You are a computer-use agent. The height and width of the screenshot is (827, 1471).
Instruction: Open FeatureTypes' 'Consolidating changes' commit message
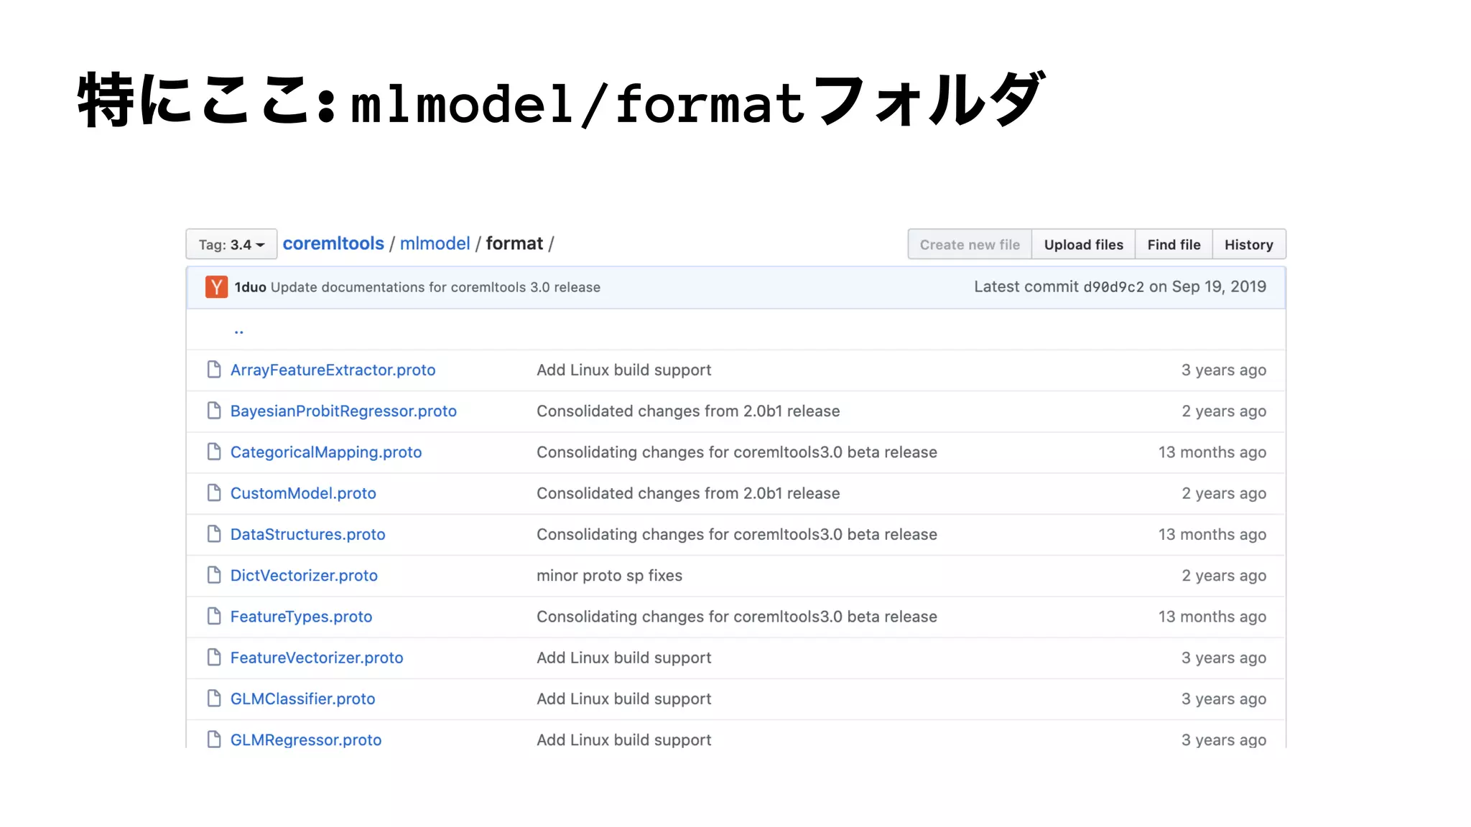737,617
